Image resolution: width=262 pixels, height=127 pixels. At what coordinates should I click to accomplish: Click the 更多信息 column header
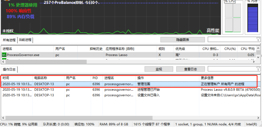tap(230, 78)
